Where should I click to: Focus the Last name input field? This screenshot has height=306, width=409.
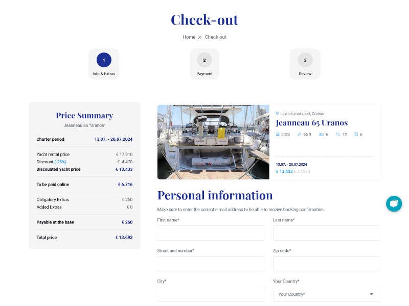point(327,233)
